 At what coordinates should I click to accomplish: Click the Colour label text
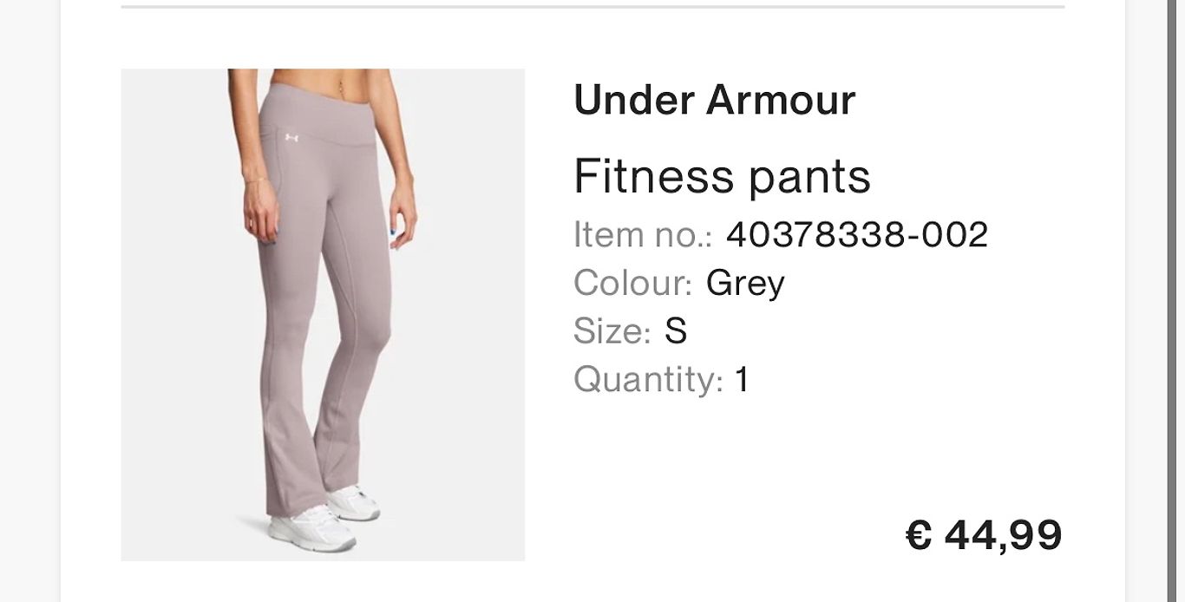(632, 283)
